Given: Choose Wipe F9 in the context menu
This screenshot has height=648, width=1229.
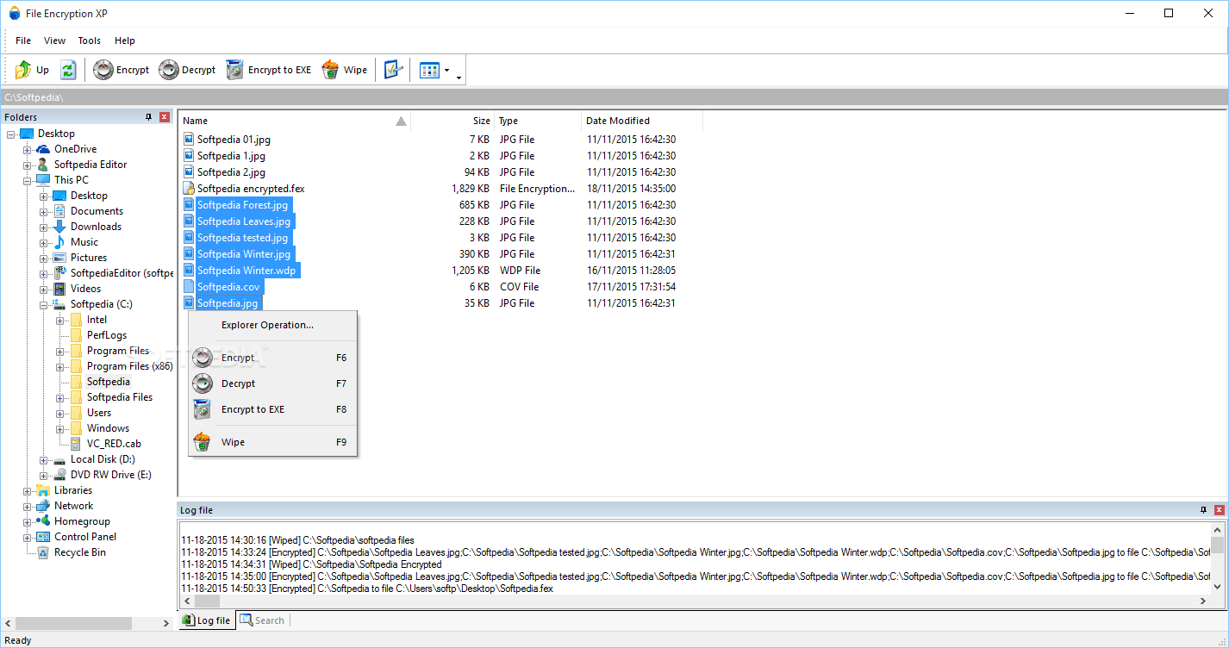Looking at the screenshot, I should pyautogui.click(x=272, y=442).
